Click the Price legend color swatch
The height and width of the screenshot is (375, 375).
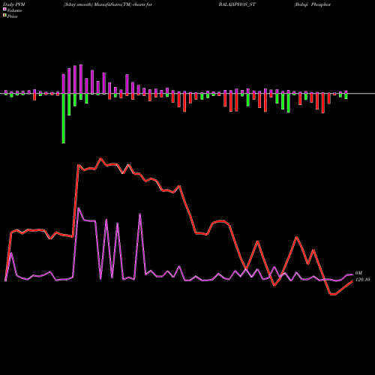pyautogui.click(x=4, y=16)
